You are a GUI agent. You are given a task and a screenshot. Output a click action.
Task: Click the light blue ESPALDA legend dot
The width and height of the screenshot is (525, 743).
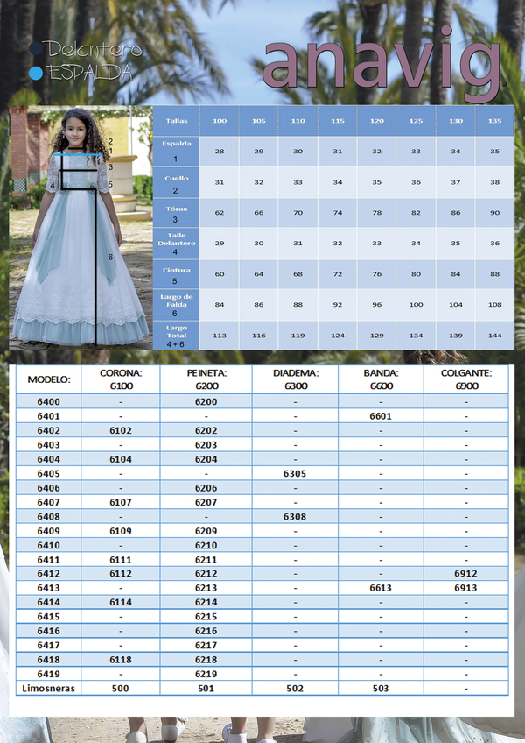point(36,73)
